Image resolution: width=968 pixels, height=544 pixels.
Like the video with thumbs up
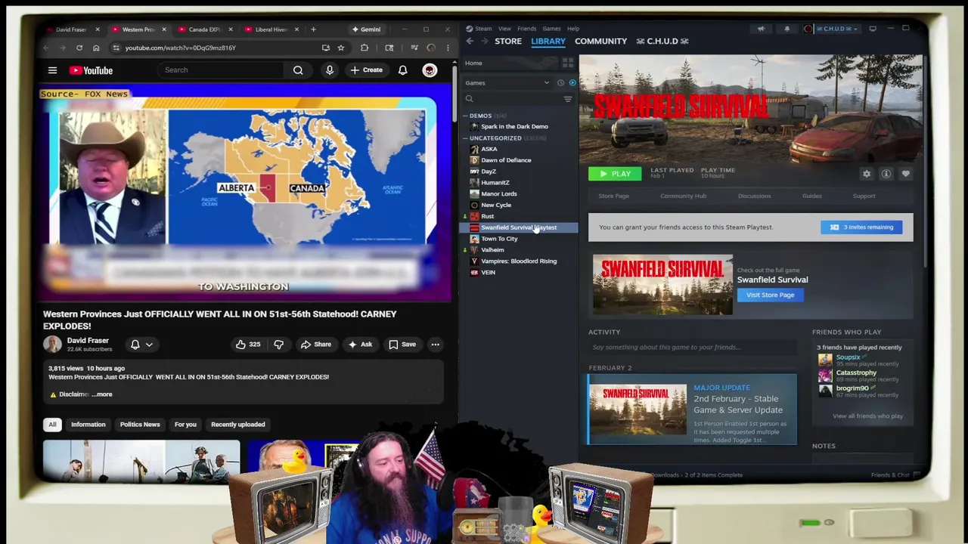pyautogui.click(x=247, y=345)
